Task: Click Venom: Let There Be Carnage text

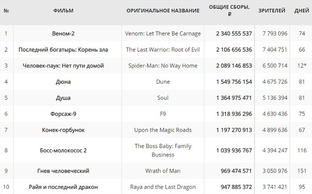Action: coord(163,33)
